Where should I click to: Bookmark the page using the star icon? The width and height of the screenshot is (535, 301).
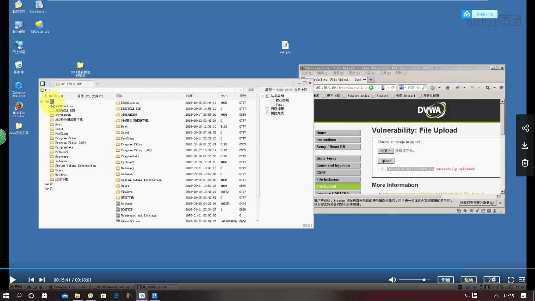[x=376, y=87]
